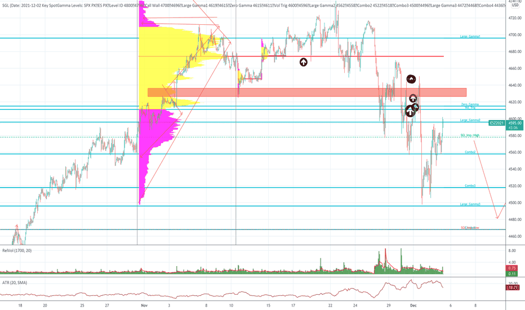The image size is (525, 310).
Task: Click the 4640.00 price axis label
Action: pos(515,85)
